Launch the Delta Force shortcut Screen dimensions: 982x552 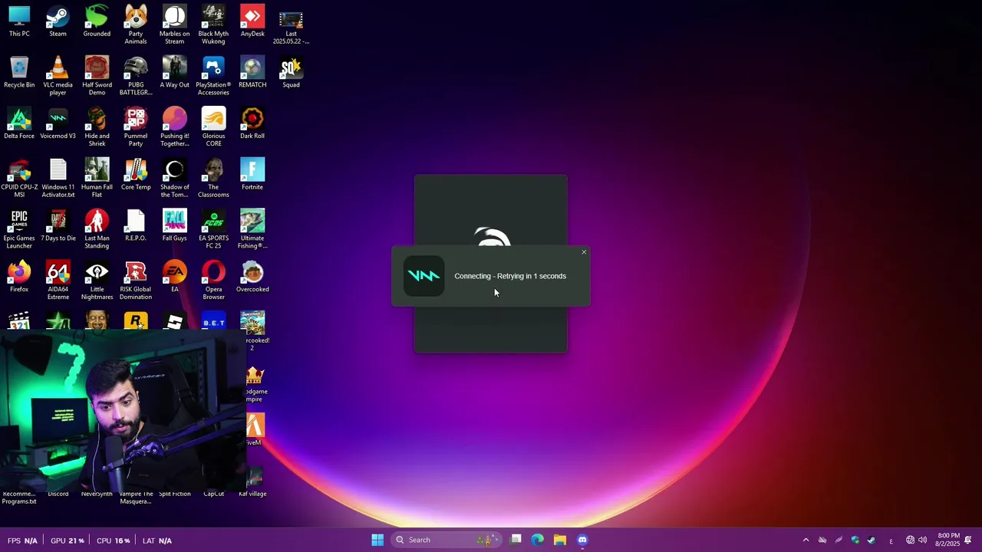point(19,123)
